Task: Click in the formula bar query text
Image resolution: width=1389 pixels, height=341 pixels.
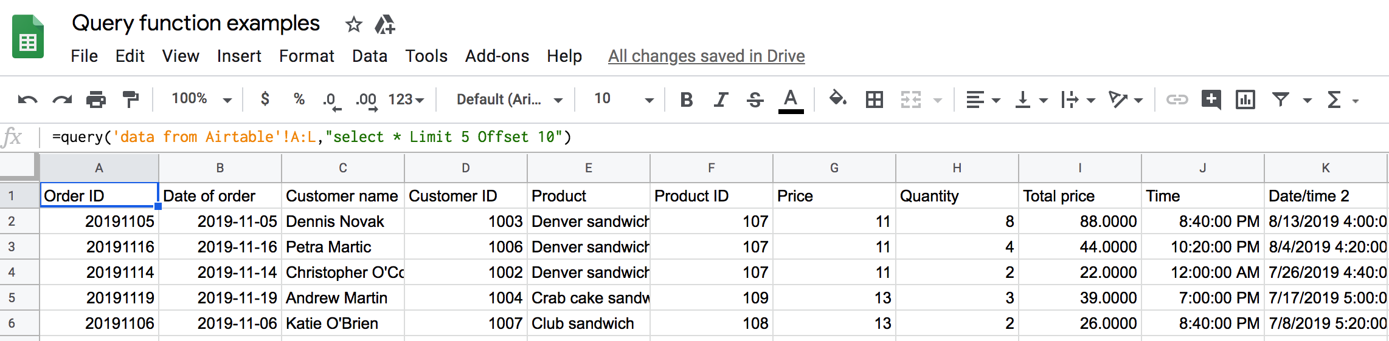Action: coord(311,137)
